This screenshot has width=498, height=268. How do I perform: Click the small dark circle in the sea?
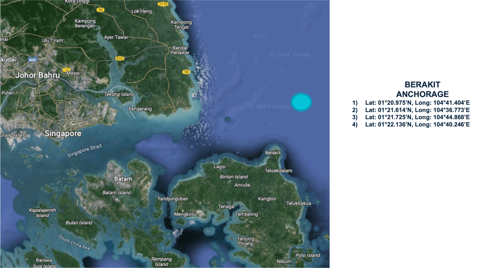[227, 119]
